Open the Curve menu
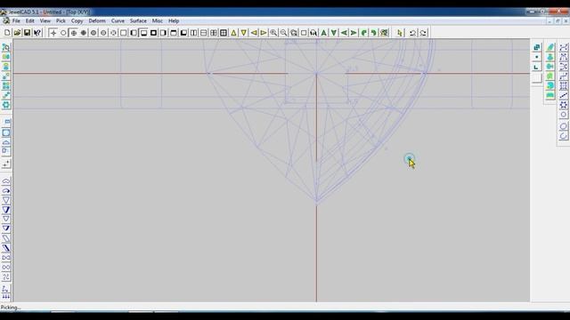The height and width of the screenshot is (320, 570). pyautogui.click(x=118, y=21)
